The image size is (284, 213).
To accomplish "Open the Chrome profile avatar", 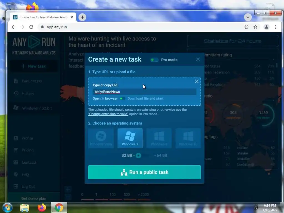I will (267, 27).
